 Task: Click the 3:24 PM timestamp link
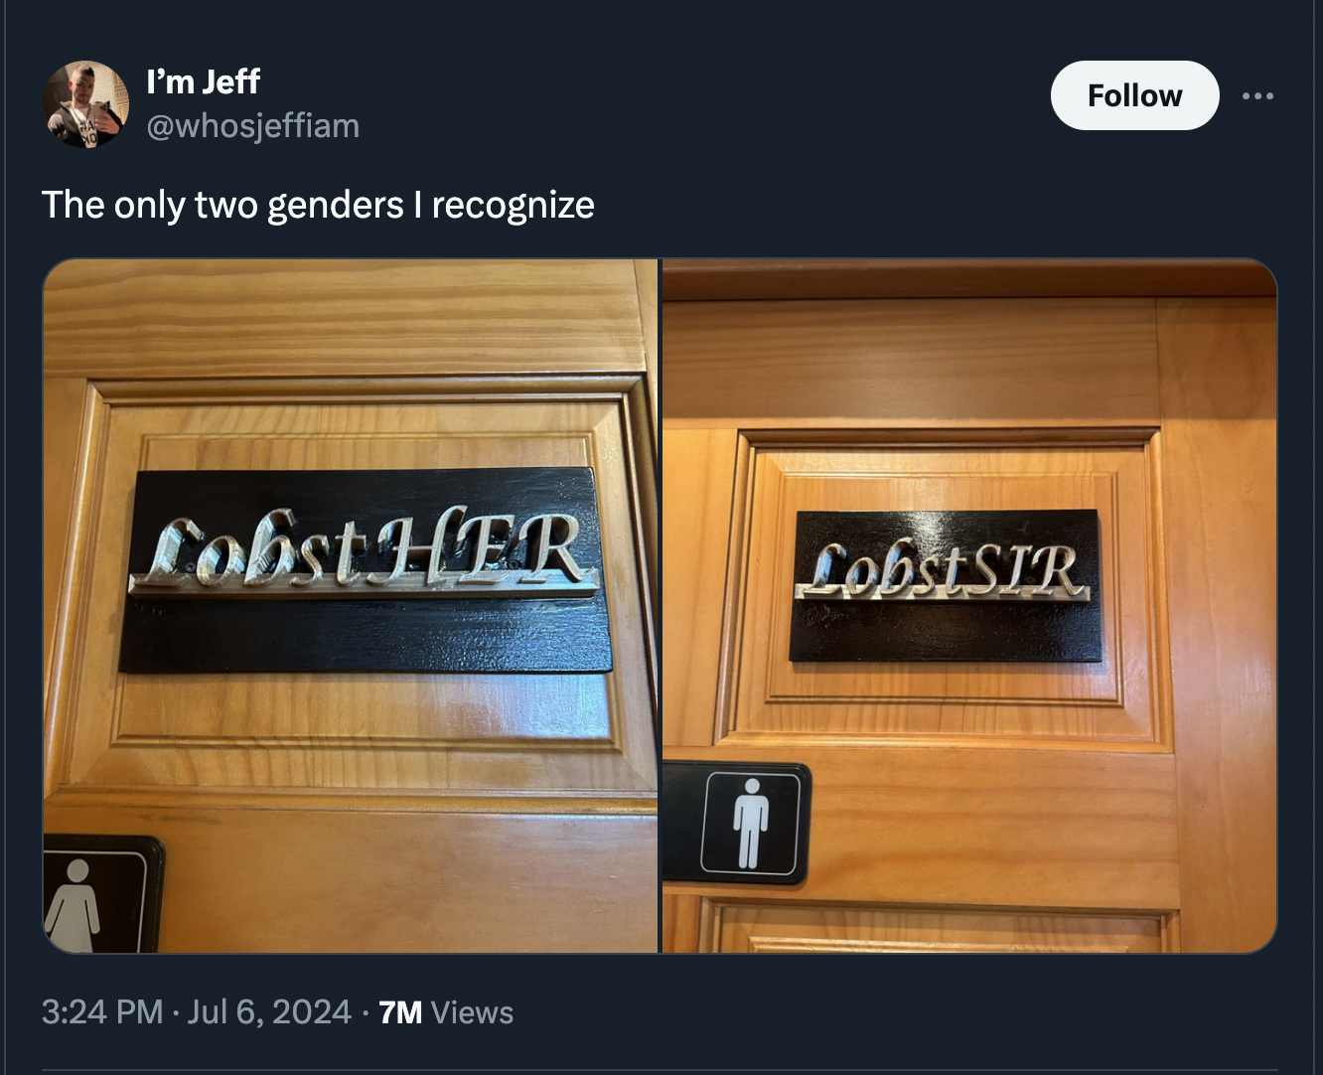coord(102,1011)
